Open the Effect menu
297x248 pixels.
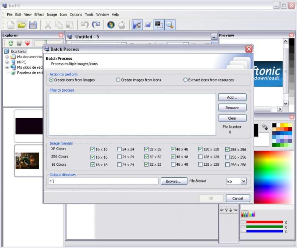(x=39, y=14)
